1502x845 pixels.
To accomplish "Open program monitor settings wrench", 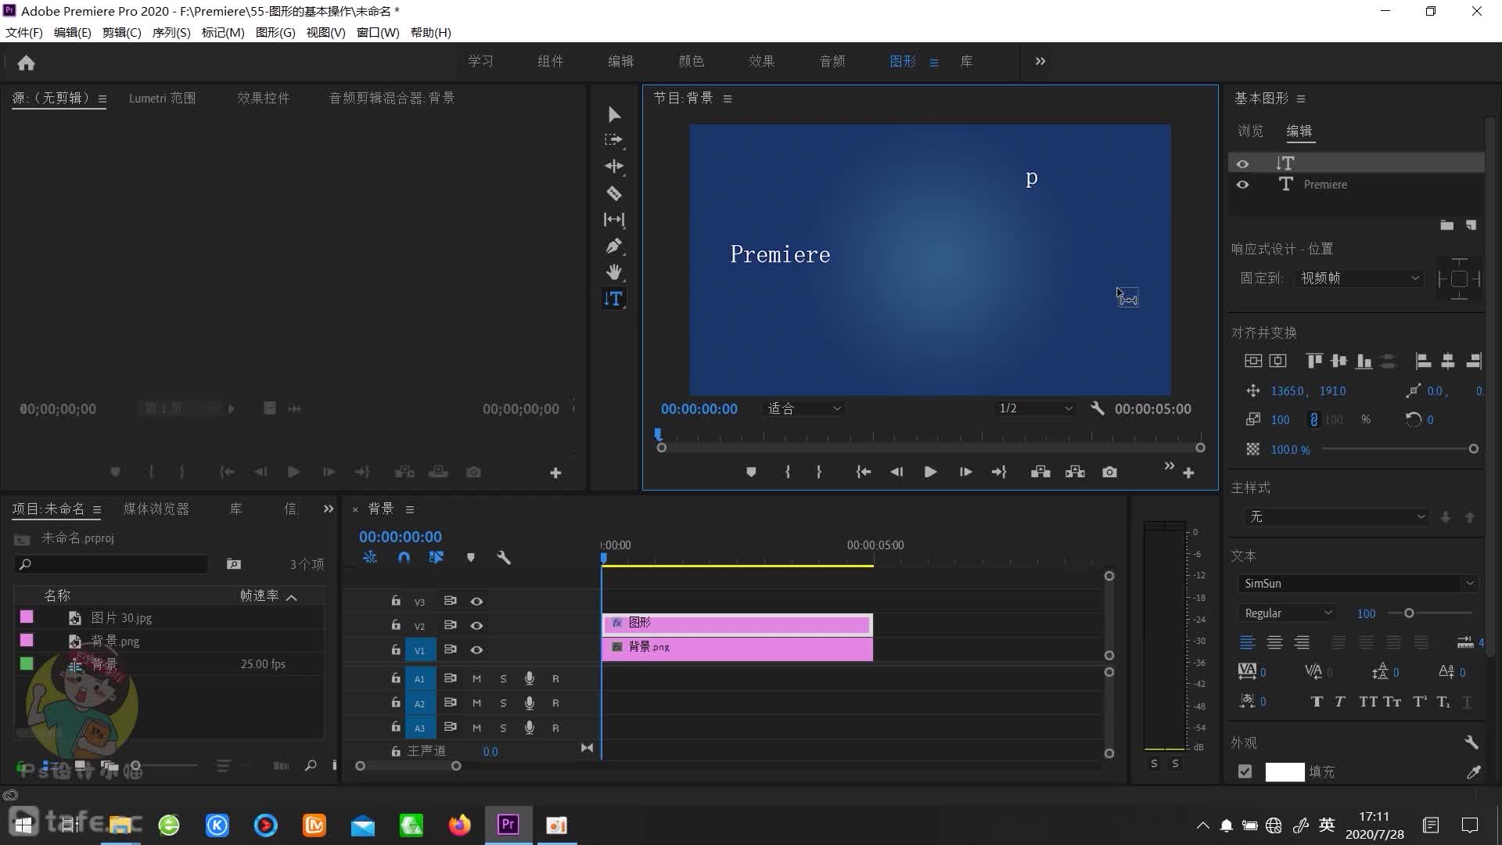I will [1097, 408].
